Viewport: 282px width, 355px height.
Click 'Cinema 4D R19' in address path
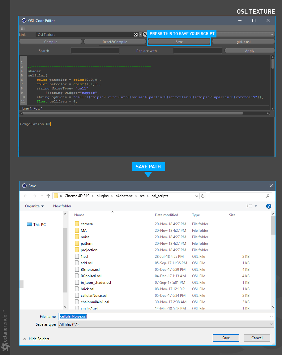(x=77, y=196)
